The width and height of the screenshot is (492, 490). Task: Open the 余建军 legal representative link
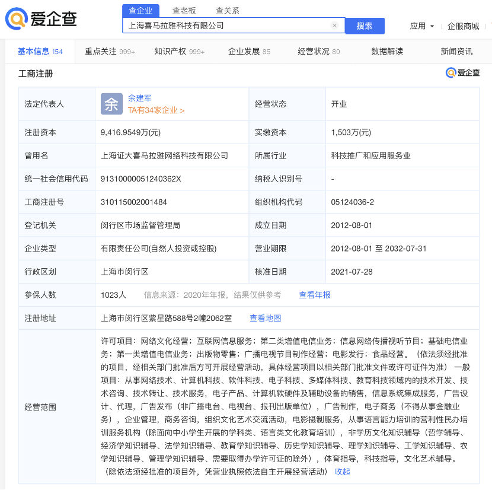click(x=140, y=98)
